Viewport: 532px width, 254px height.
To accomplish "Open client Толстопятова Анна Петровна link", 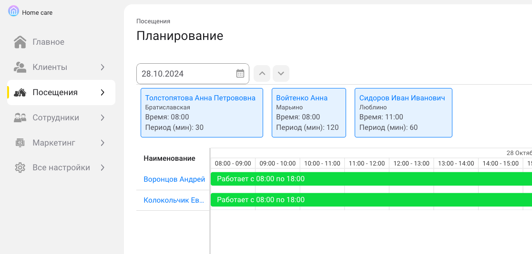I will point(200,98).
